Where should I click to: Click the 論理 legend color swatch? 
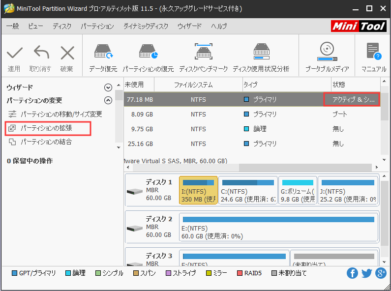68,273
